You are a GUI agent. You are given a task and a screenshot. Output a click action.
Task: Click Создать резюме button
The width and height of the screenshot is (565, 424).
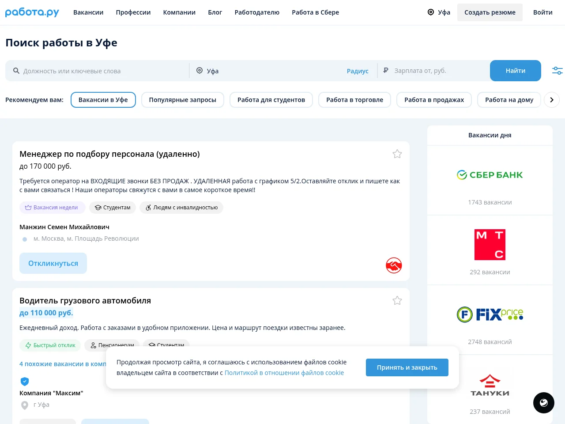pyautogui.click(x=490, y=12)
